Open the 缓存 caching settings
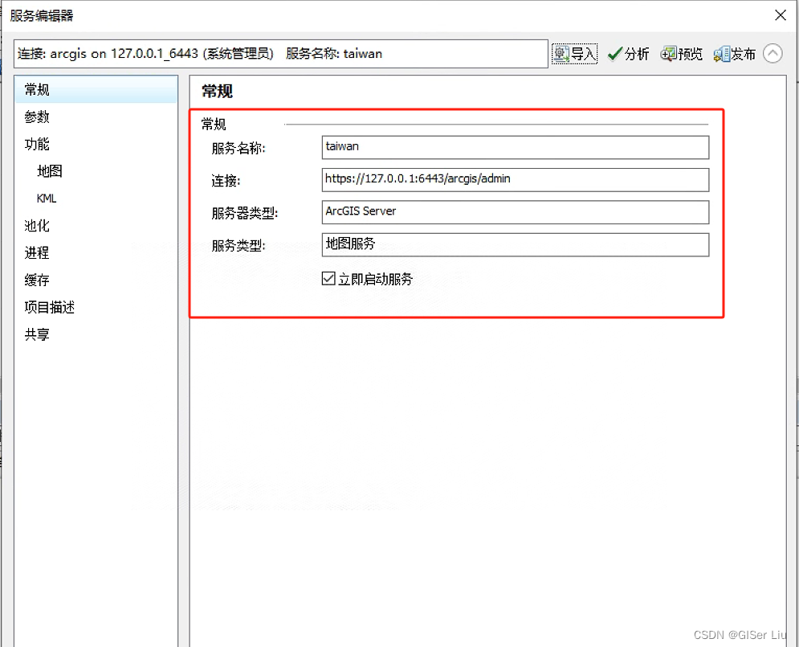The height and width of the screenshot is (647, 799). [x=37, y=280]
